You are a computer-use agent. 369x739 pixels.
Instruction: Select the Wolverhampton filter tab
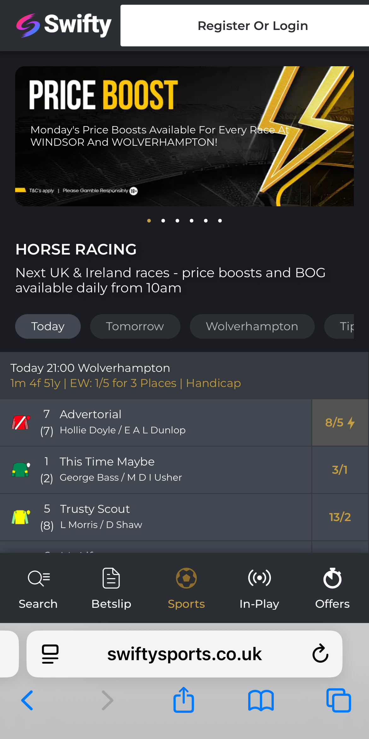coord(252,326)
